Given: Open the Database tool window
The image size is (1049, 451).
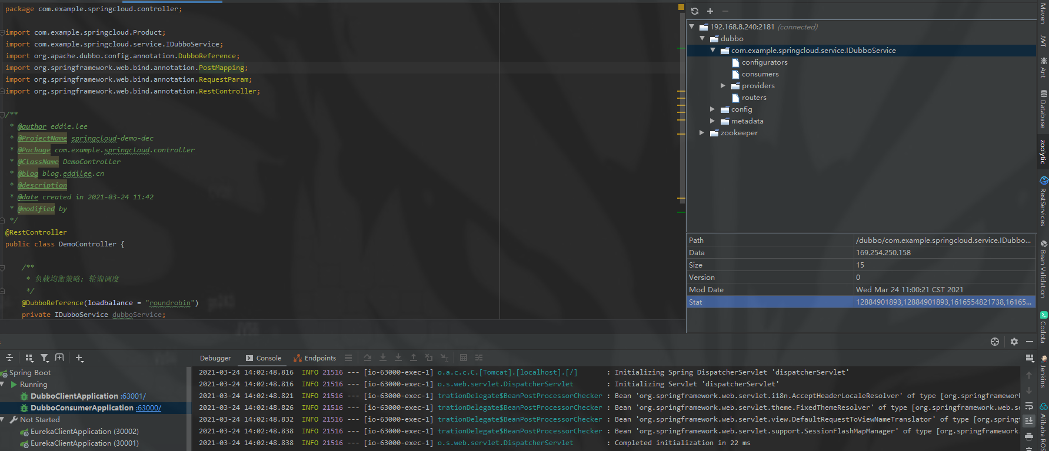Looking at the screenshot, I should tap(1043, 109).
